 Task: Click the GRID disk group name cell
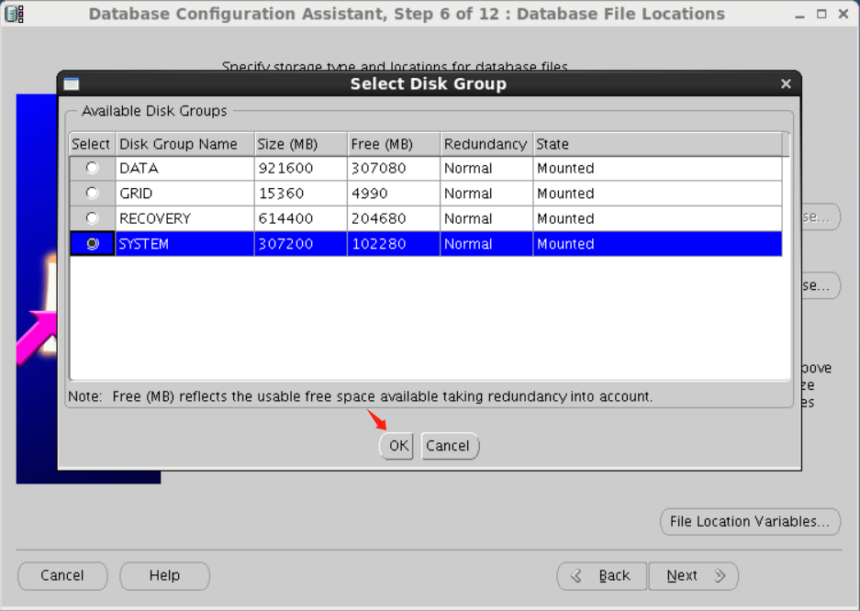coord(184,194)
